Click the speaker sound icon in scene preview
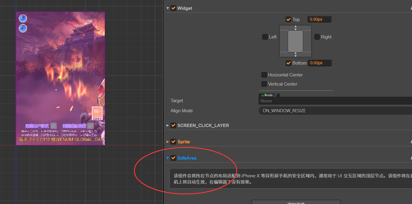This screenshot has width=412, height=204. pos(23,28)
